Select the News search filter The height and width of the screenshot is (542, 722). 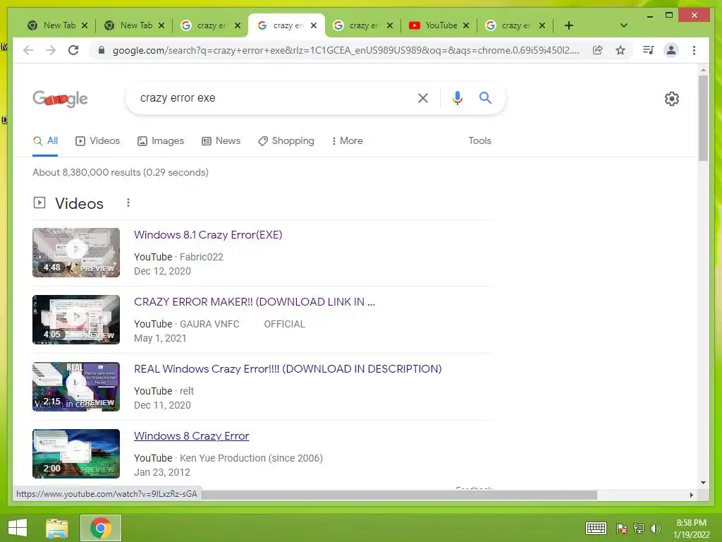[x=221, y=141]
